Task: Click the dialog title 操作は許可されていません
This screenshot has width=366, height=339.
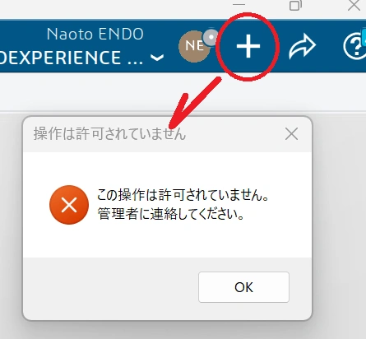Action: pos(109,134)
